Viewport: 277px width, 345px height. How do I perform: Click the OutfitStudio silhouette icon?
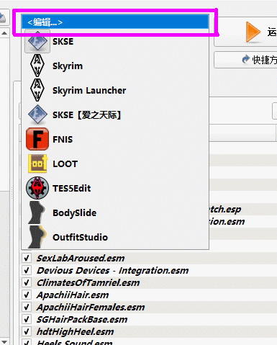pyautogui.click(x=37, y=237)
